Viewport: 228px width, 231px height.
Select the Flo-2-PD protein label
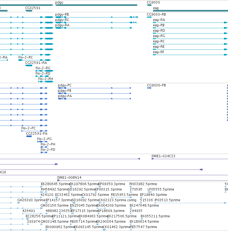pos(48,150)
